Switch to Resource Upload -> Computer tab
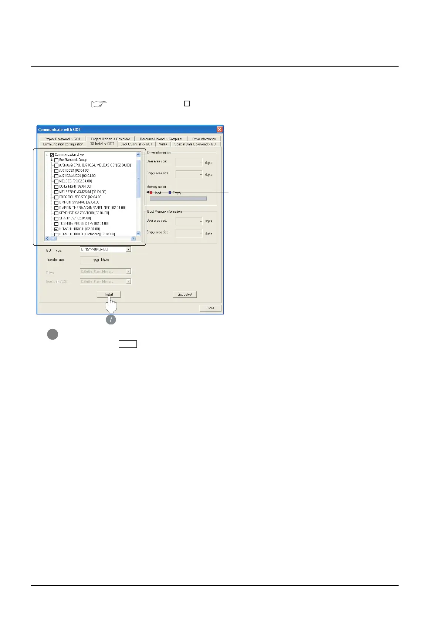Screen dimensions: 440x623 click(x=161, y=139)
